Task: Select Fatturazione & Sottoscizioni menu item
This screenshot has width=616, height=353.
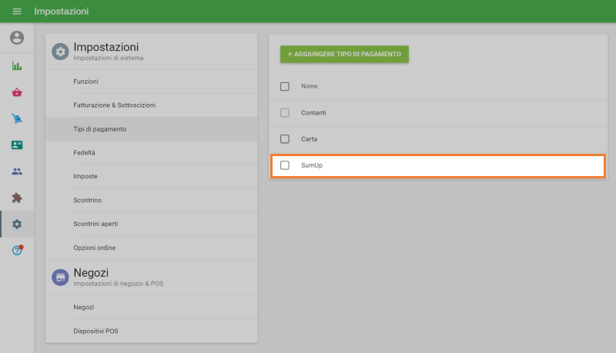Action: pos(109,105)
